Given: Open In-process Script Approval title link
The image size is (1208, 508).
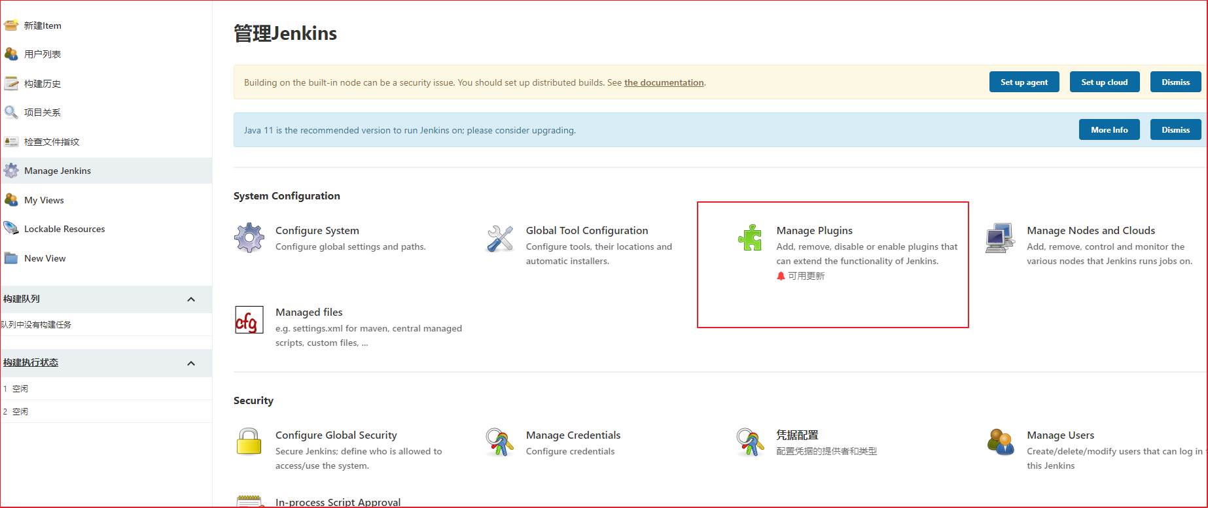Looking at the screenshot, I should [338, 502].
